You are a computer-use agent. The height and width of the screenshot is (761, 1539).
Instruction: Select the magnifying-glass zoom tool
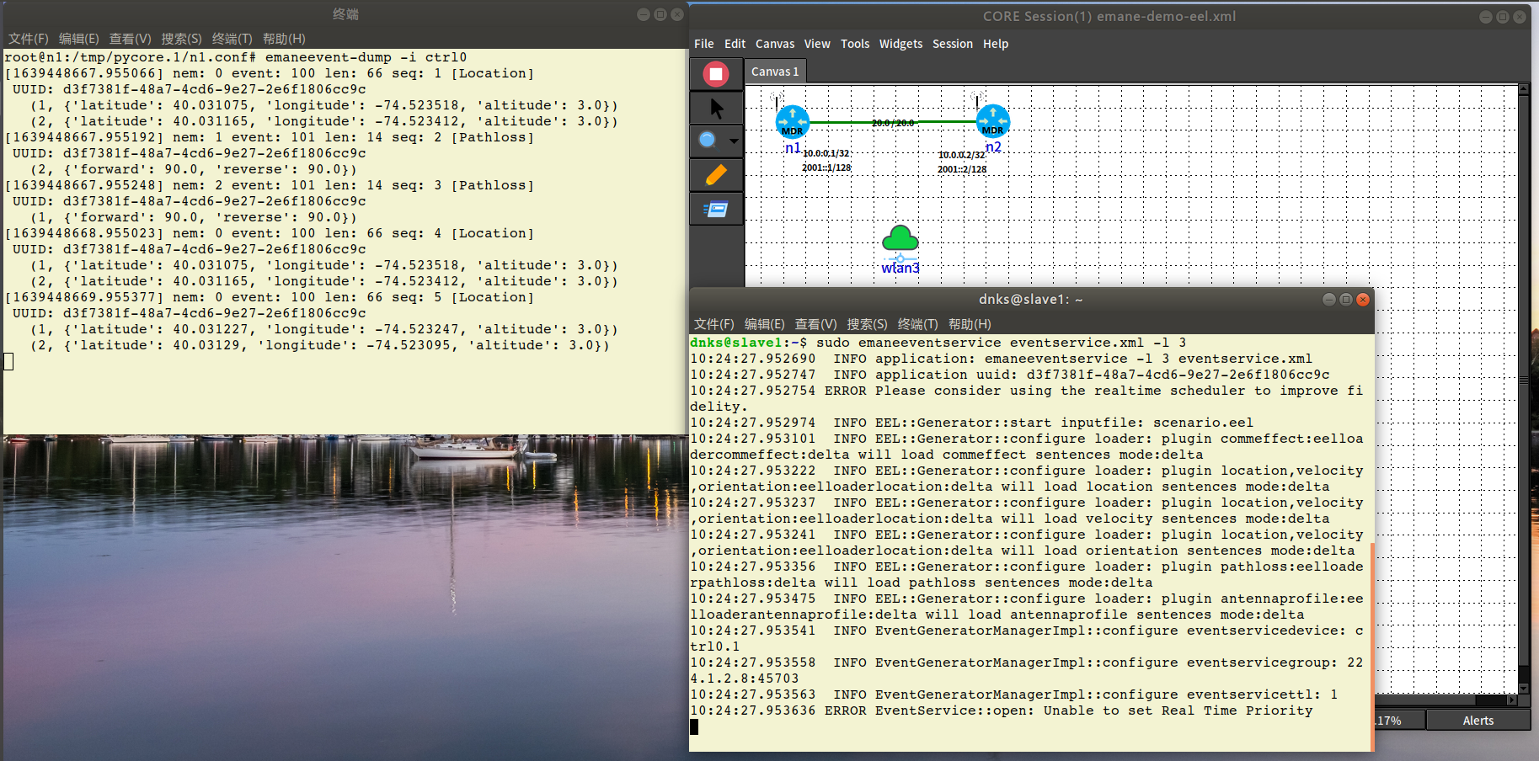(x=708, y=141)
